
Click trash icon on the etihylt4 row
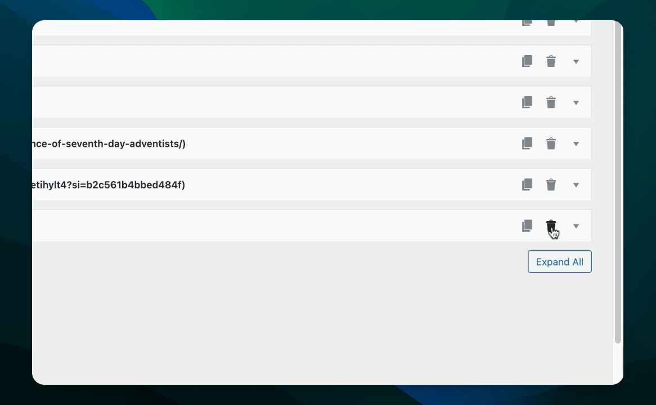click(551, 184)
